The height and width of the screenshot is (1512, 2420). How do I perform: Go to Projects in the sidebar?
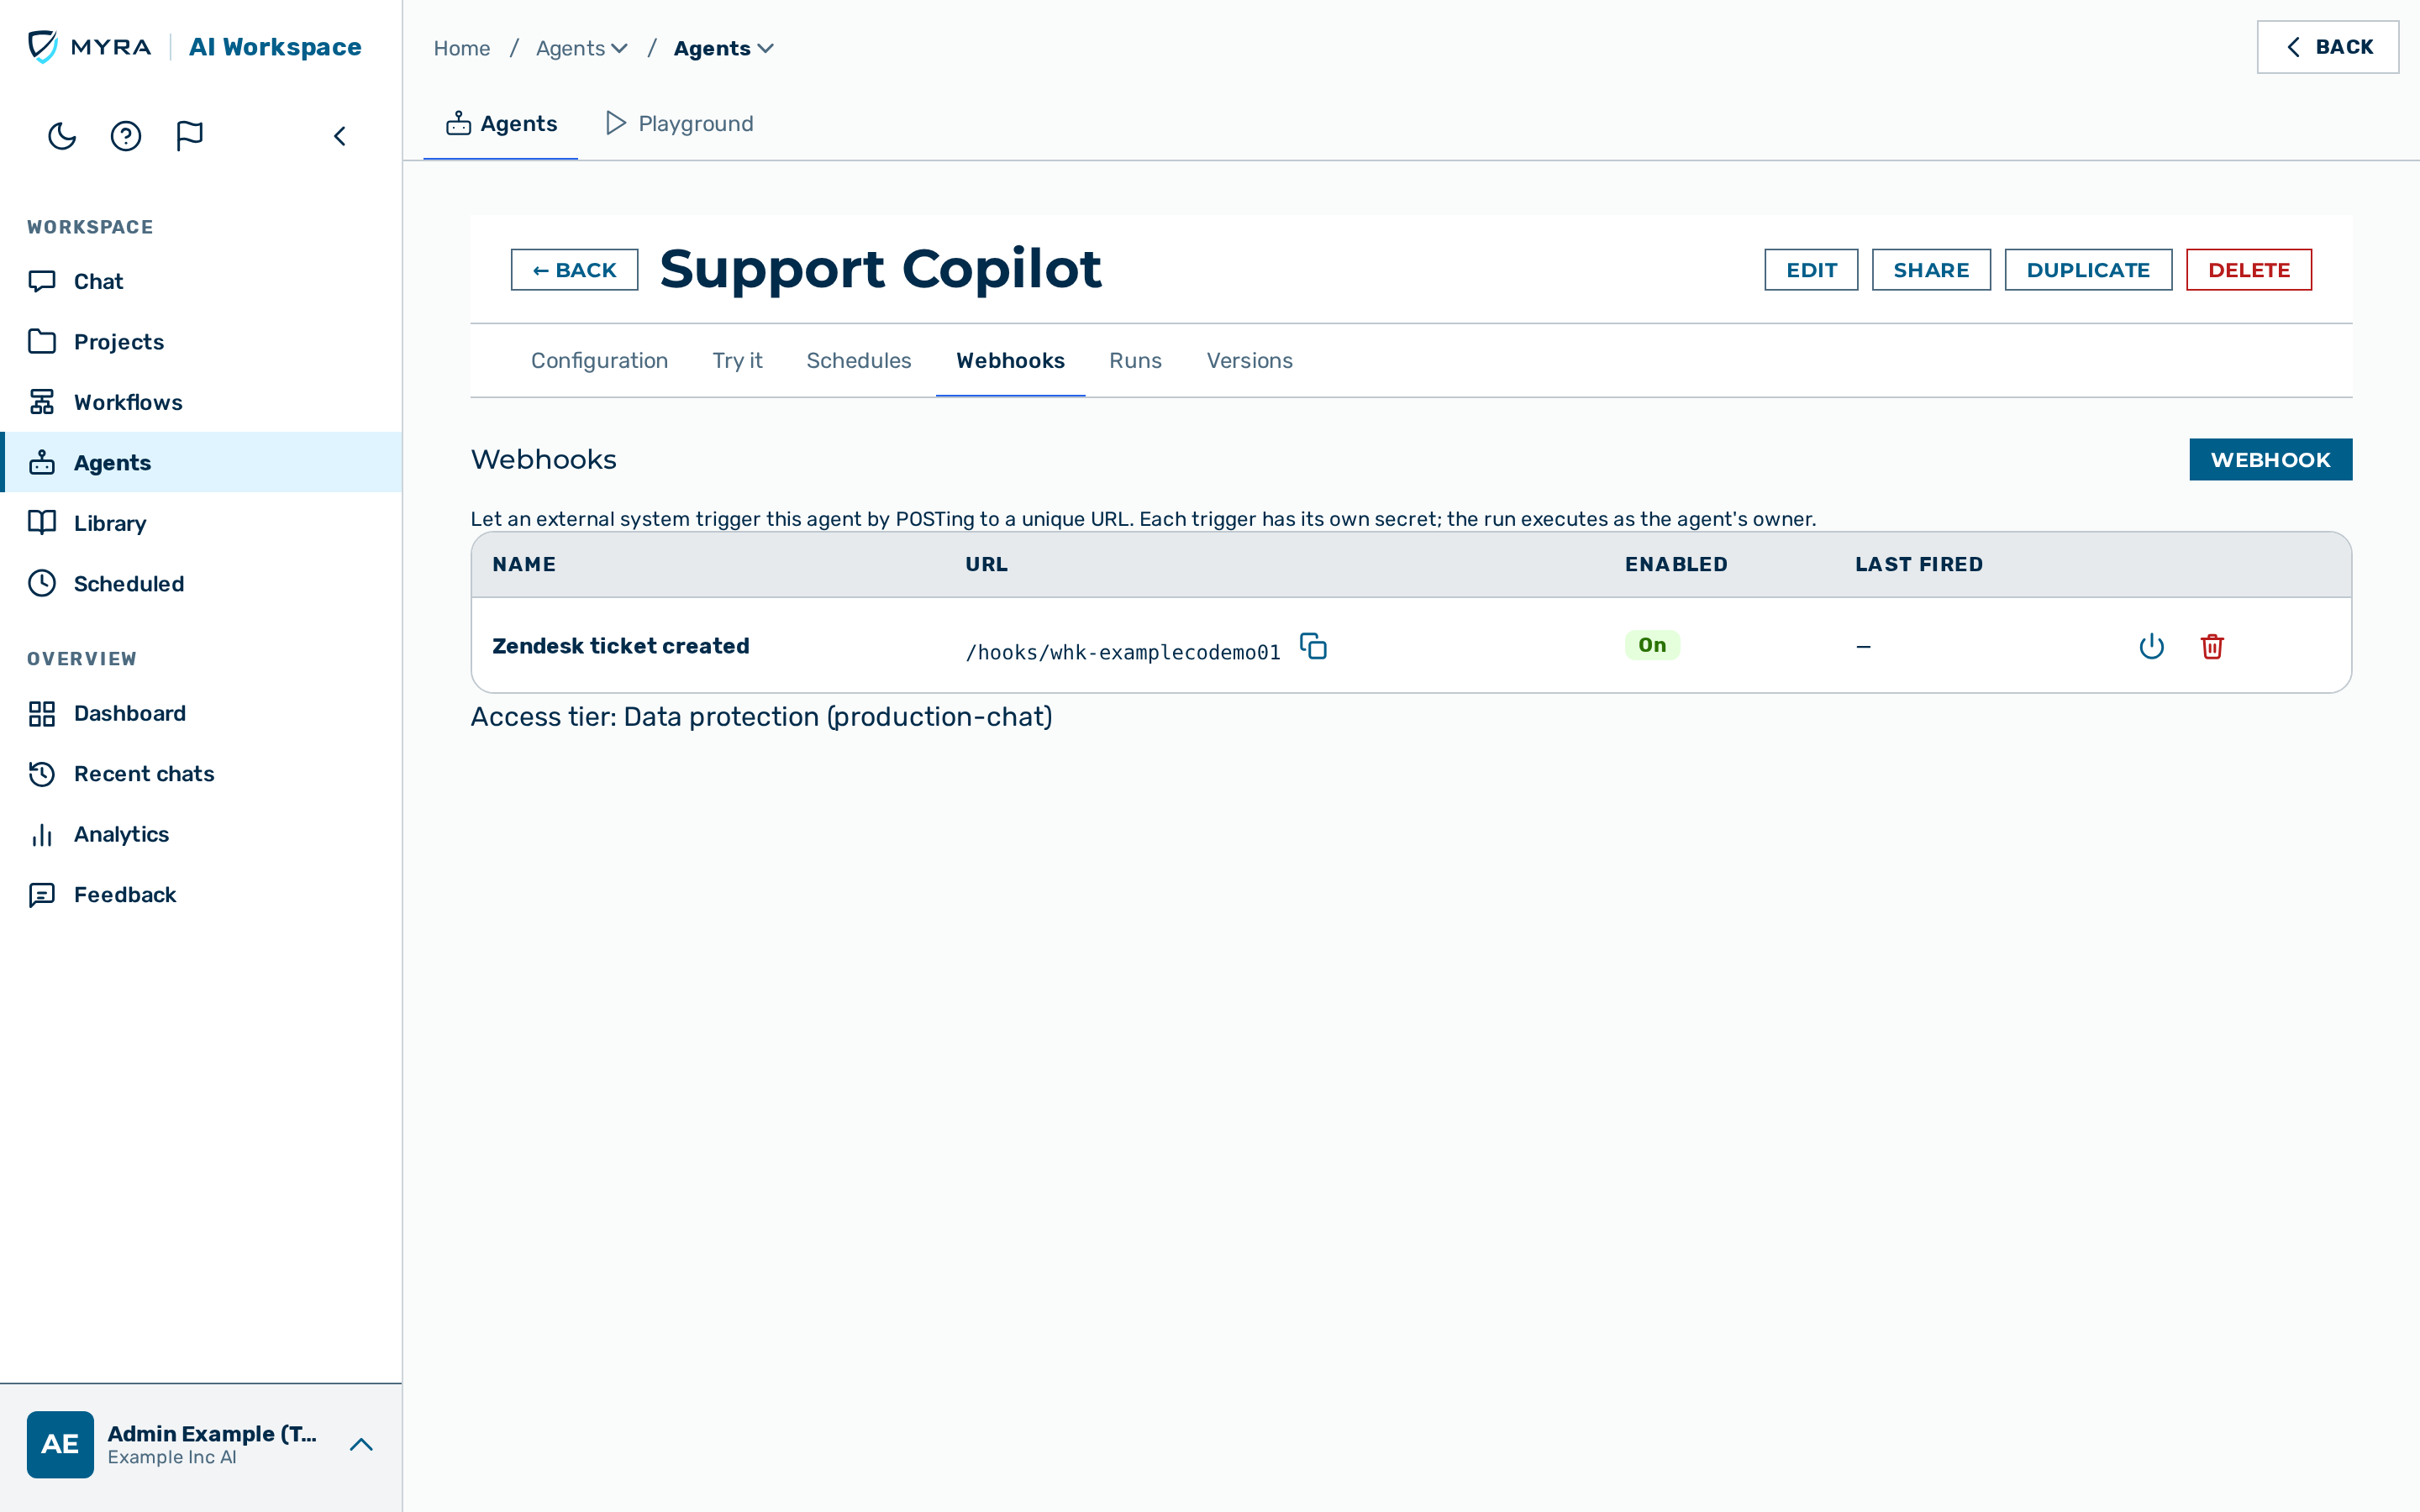201,342
